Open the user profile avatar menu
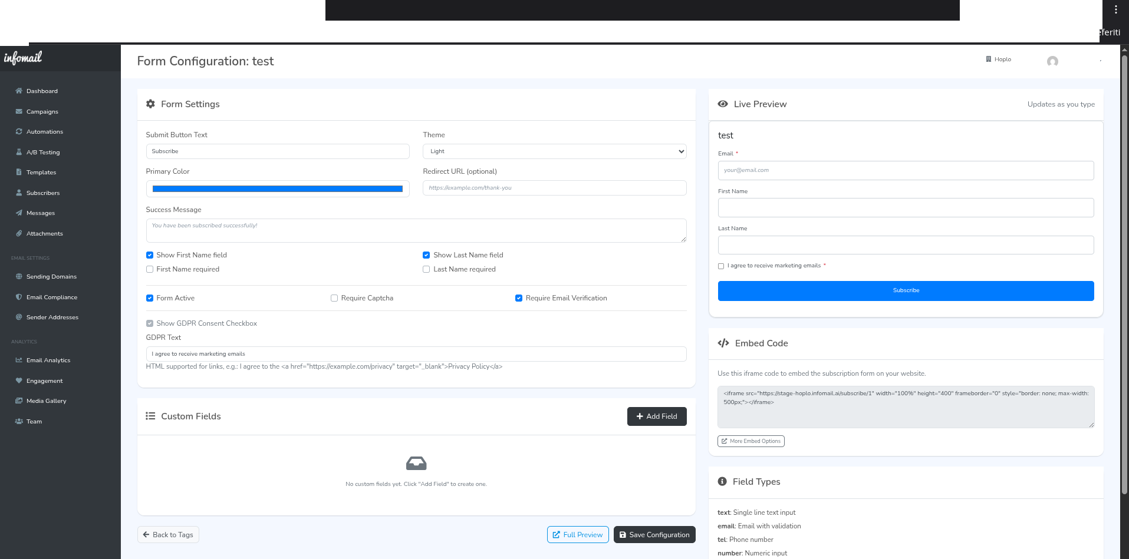Image resolution: width=1129 pixels, height=559 pixels. 1052,61
